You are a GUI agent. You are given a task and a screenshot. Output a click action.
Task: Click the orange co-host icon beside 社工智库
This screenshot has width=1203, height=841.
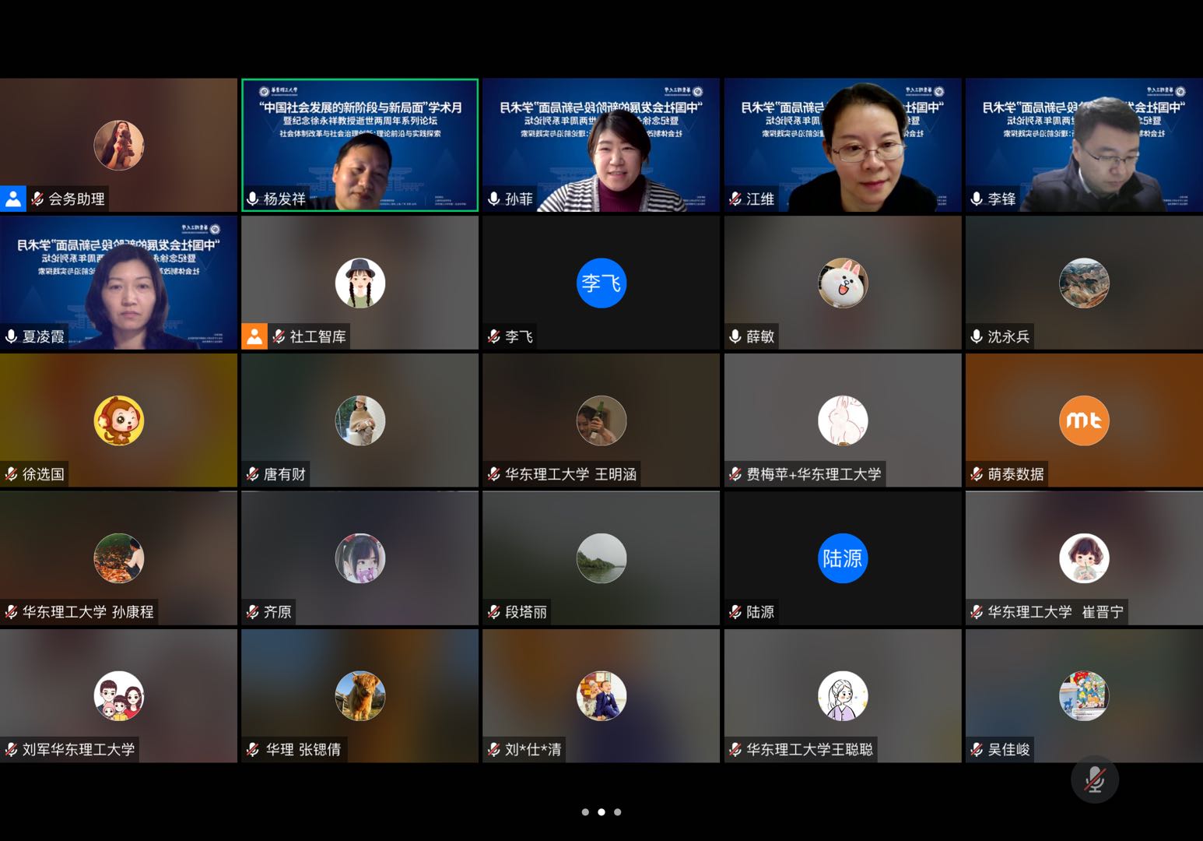254,336
